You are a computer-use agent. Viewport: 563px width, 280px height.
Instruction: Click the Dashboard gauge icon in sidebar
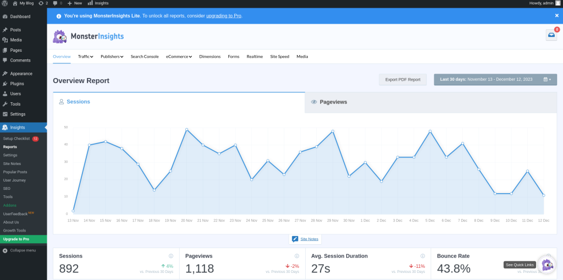(x=5, y=17)
